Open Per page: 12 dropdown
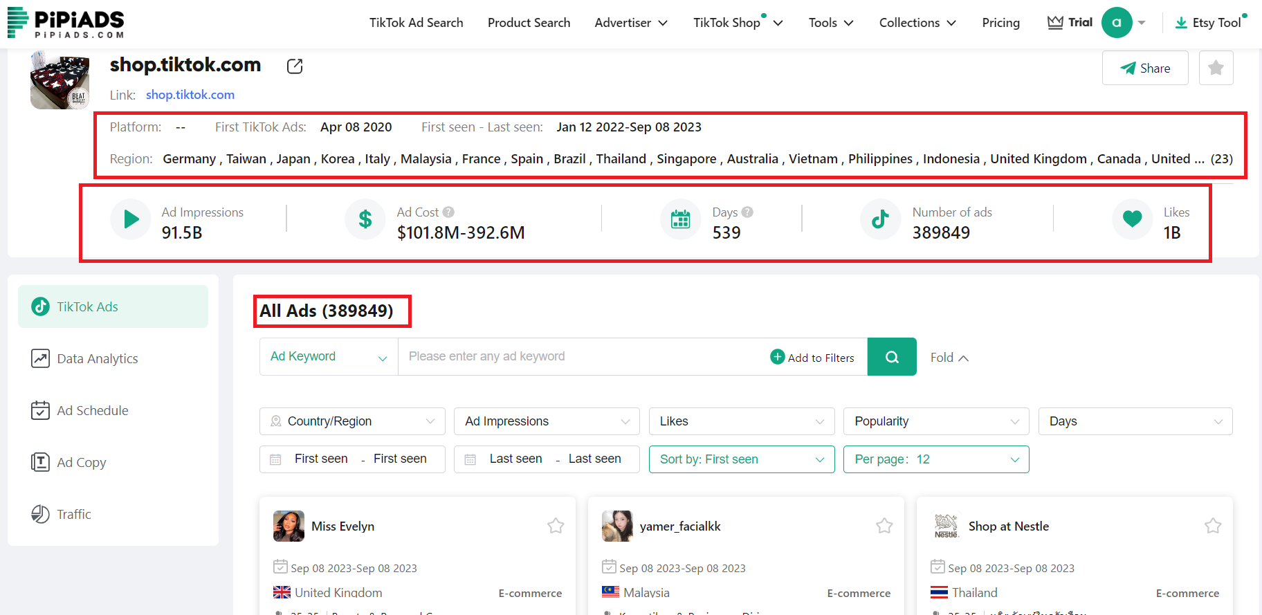 coord(936,459)
